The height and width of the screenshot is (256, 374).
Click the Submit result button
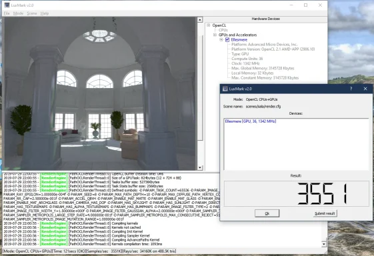(x=325, y=213)
